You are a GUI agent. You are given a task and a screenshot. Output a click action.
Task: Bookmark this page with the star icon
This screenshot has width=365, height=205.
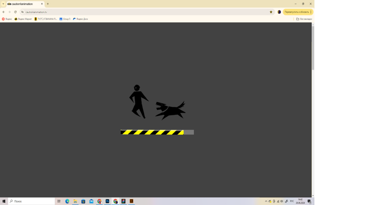click(271, 12)
